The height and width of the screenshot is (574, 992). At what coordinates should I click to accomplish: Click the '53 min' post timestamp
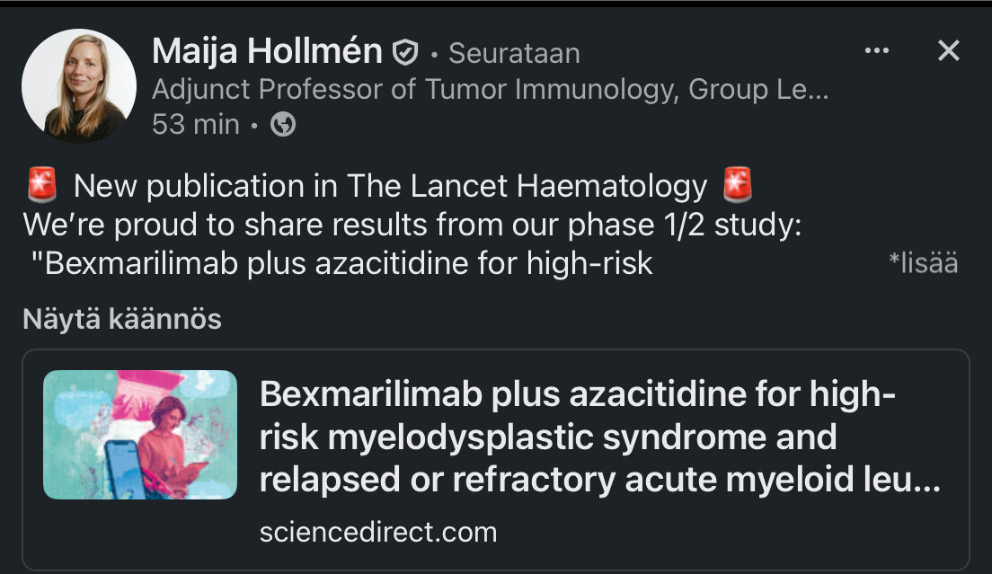coord(196,124)
